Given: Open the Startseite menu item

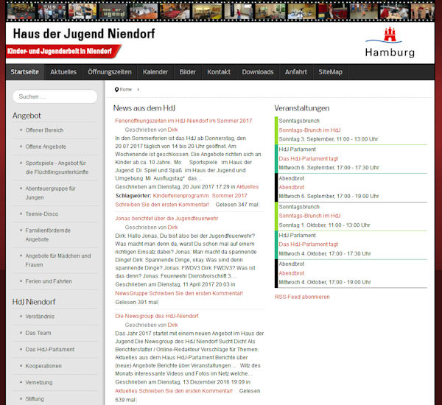Looking at the screenshot, I should coord(25,72).
